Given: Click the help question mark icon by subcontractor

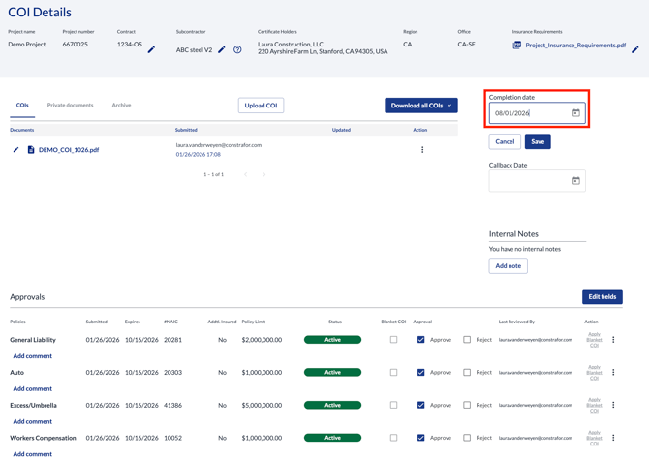Looking at the screenshot, I should 237,49.
